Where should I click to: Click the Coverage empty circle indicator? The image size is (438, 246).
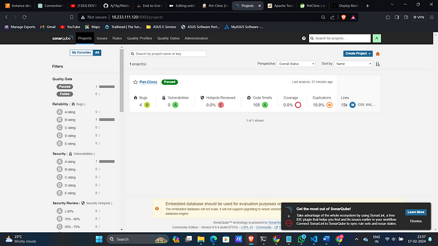point(298,105)
